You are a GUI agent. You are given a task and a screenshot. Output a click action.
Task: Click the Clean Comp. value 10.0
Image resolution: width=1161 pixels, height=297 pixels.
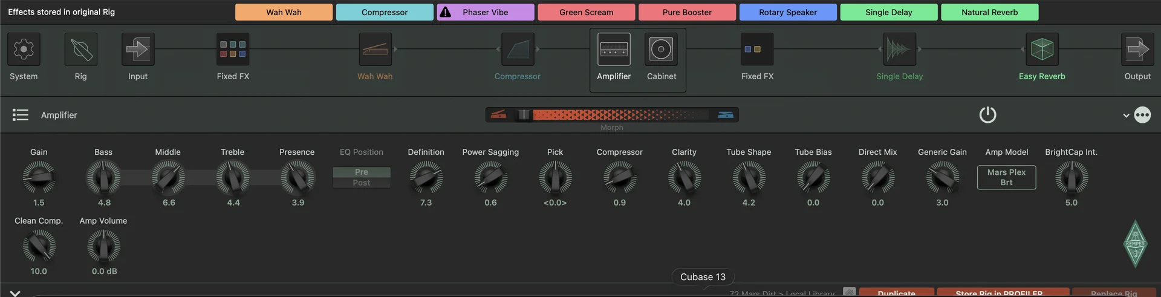(x=39, y=272)
